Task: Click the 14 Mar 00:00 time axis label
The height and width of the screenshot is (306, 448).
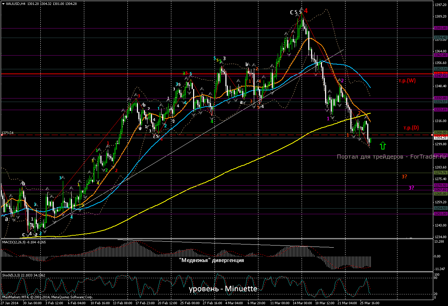Action: (x=302, y=302)
